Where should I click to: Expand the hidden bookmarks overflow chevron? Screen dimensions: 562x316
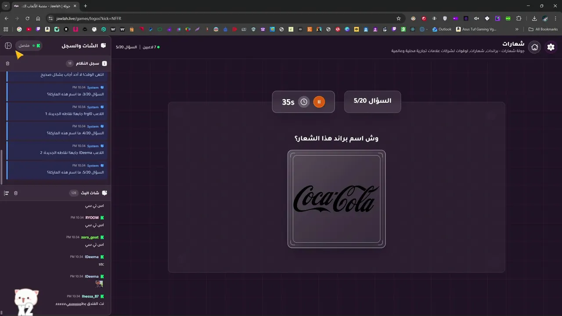(x=517, y=29)
